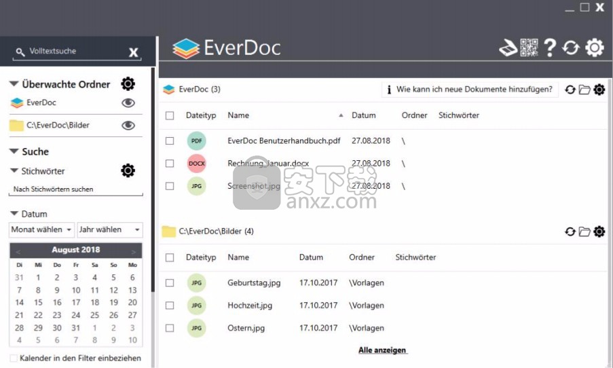Image resolution: width=613 pixels, height=368 pixels.
Task: Sort EverDoc table by Name column
Action: (238, 115)
